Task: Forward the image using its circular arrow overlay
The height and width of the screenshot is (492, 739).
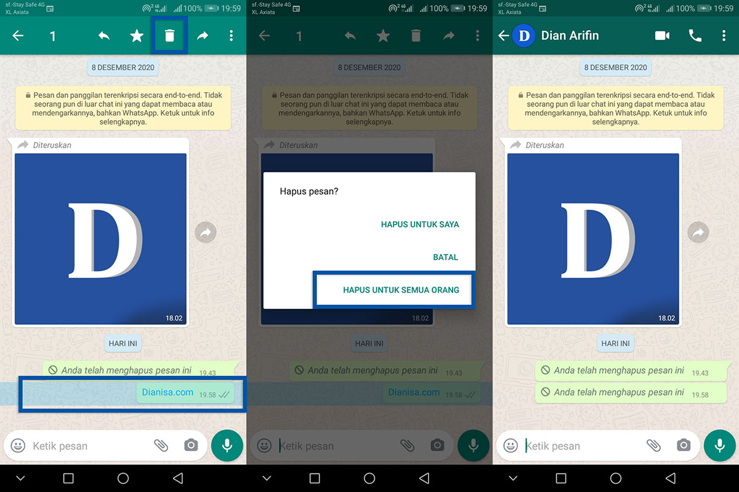Action: click(205, 232)
